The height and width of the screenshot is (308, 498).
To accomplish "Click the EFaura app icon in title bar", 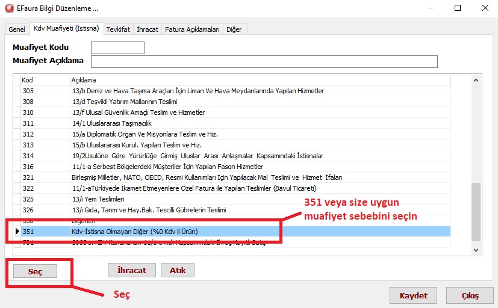I will [9, 10].
